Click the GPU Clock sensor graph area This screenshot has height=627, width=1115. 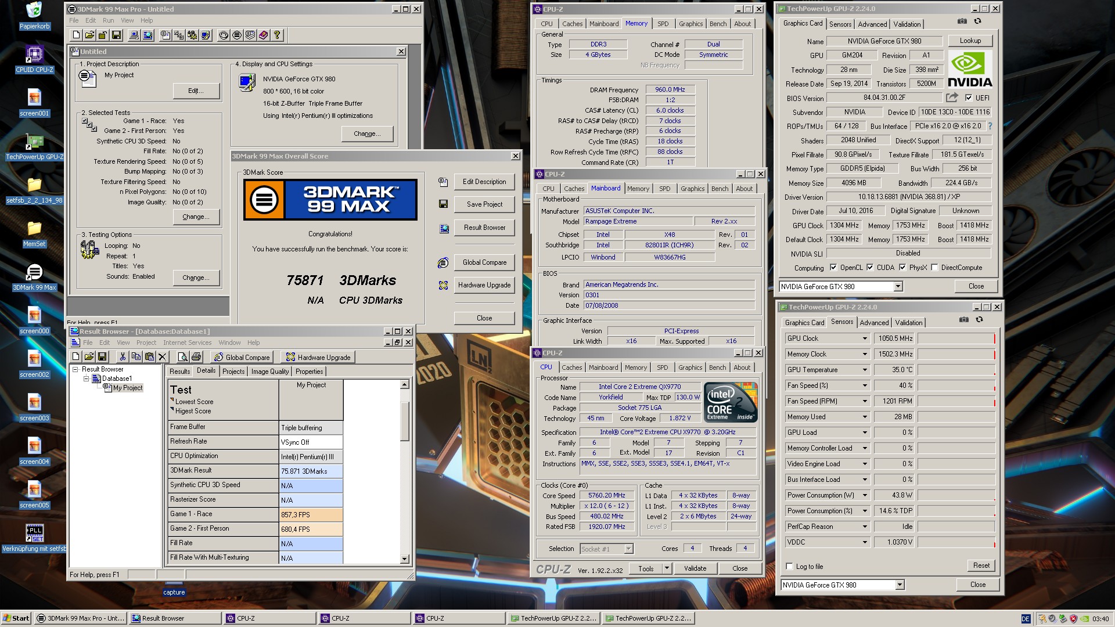pyautogui.click(x=956, y=338)
